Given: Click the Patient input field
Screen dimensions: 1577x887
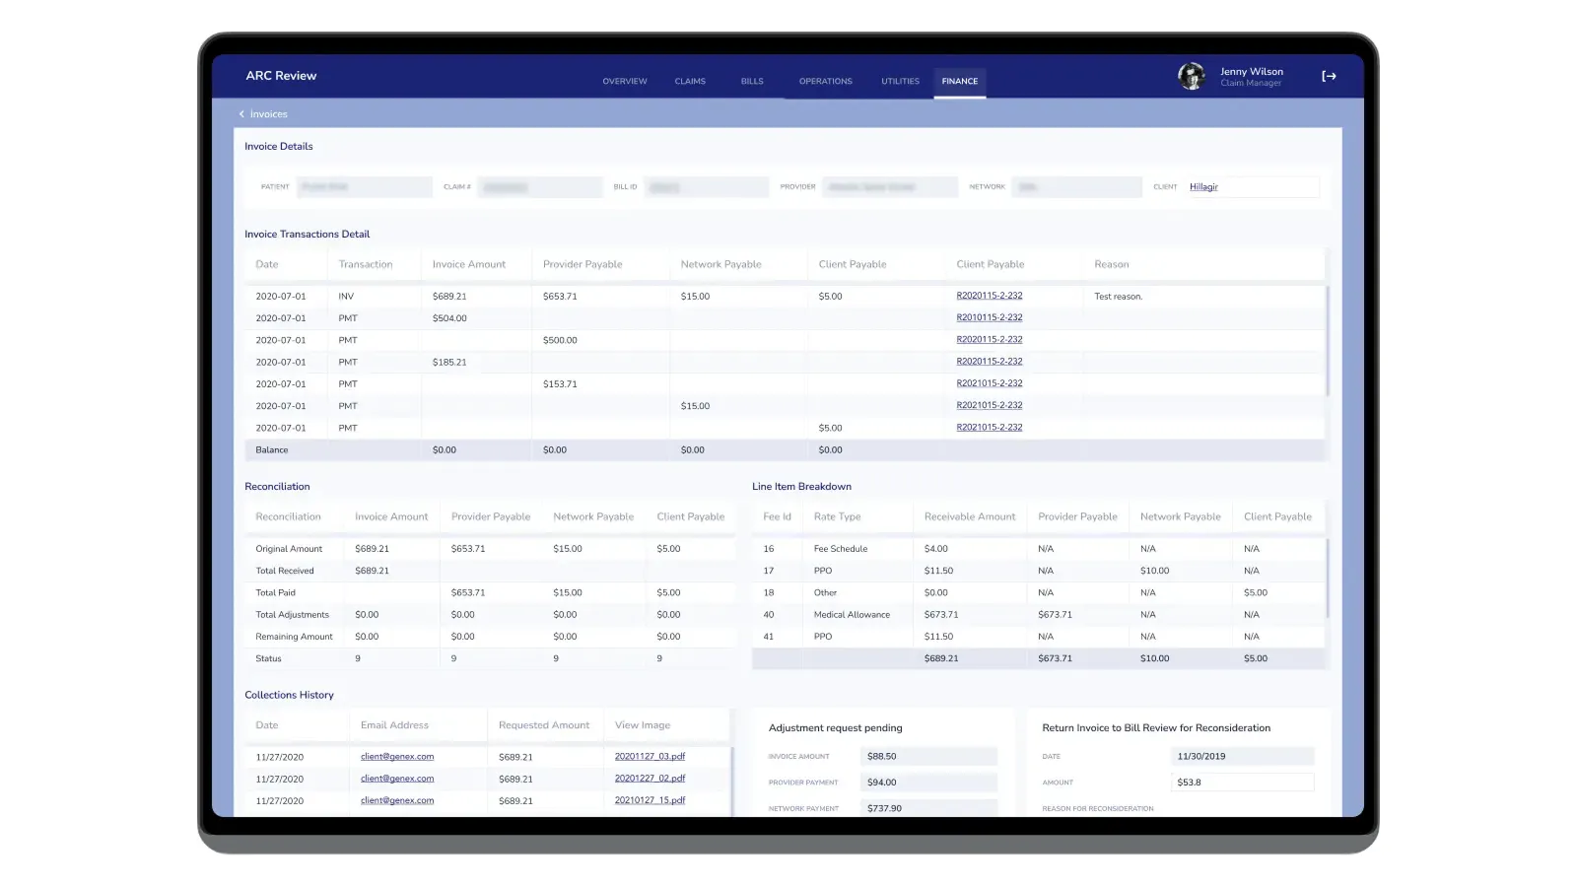Looking at the screenshot, I should point(365,186).
